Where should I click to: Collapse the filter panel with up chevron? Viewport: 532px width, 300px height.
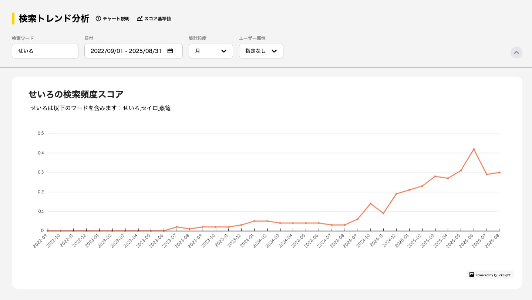[516, 53]
